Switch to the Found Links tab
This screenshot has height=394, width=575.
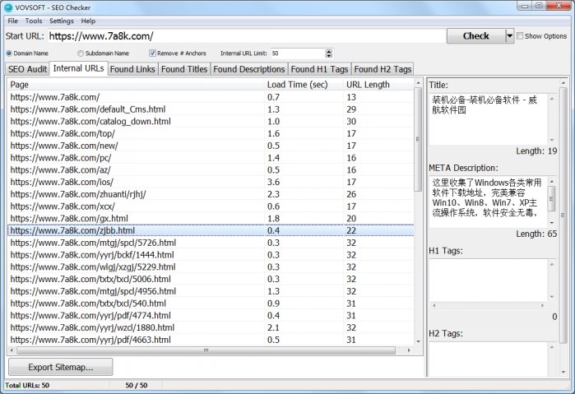point(132,69)
